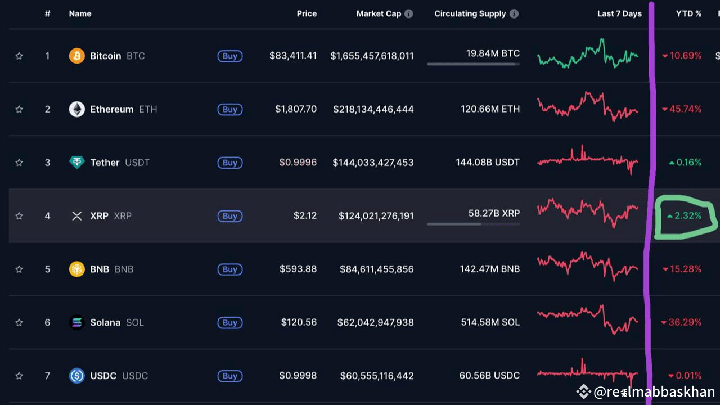The width and height of the screenshot is (720, 405).
Task: Click the Solana SOL logo
Action: point(76,322)
